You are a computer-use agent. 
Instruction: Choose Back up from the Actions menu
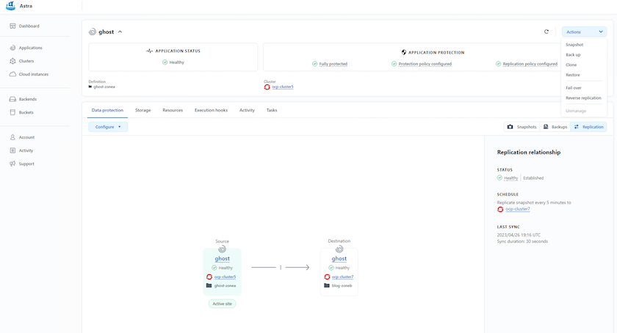coord(573,55)
